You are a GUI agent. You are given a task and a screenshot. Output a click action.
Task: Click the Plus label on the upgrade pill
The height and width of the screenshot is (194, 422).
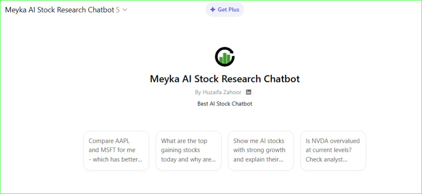click(x=230, y=9)
